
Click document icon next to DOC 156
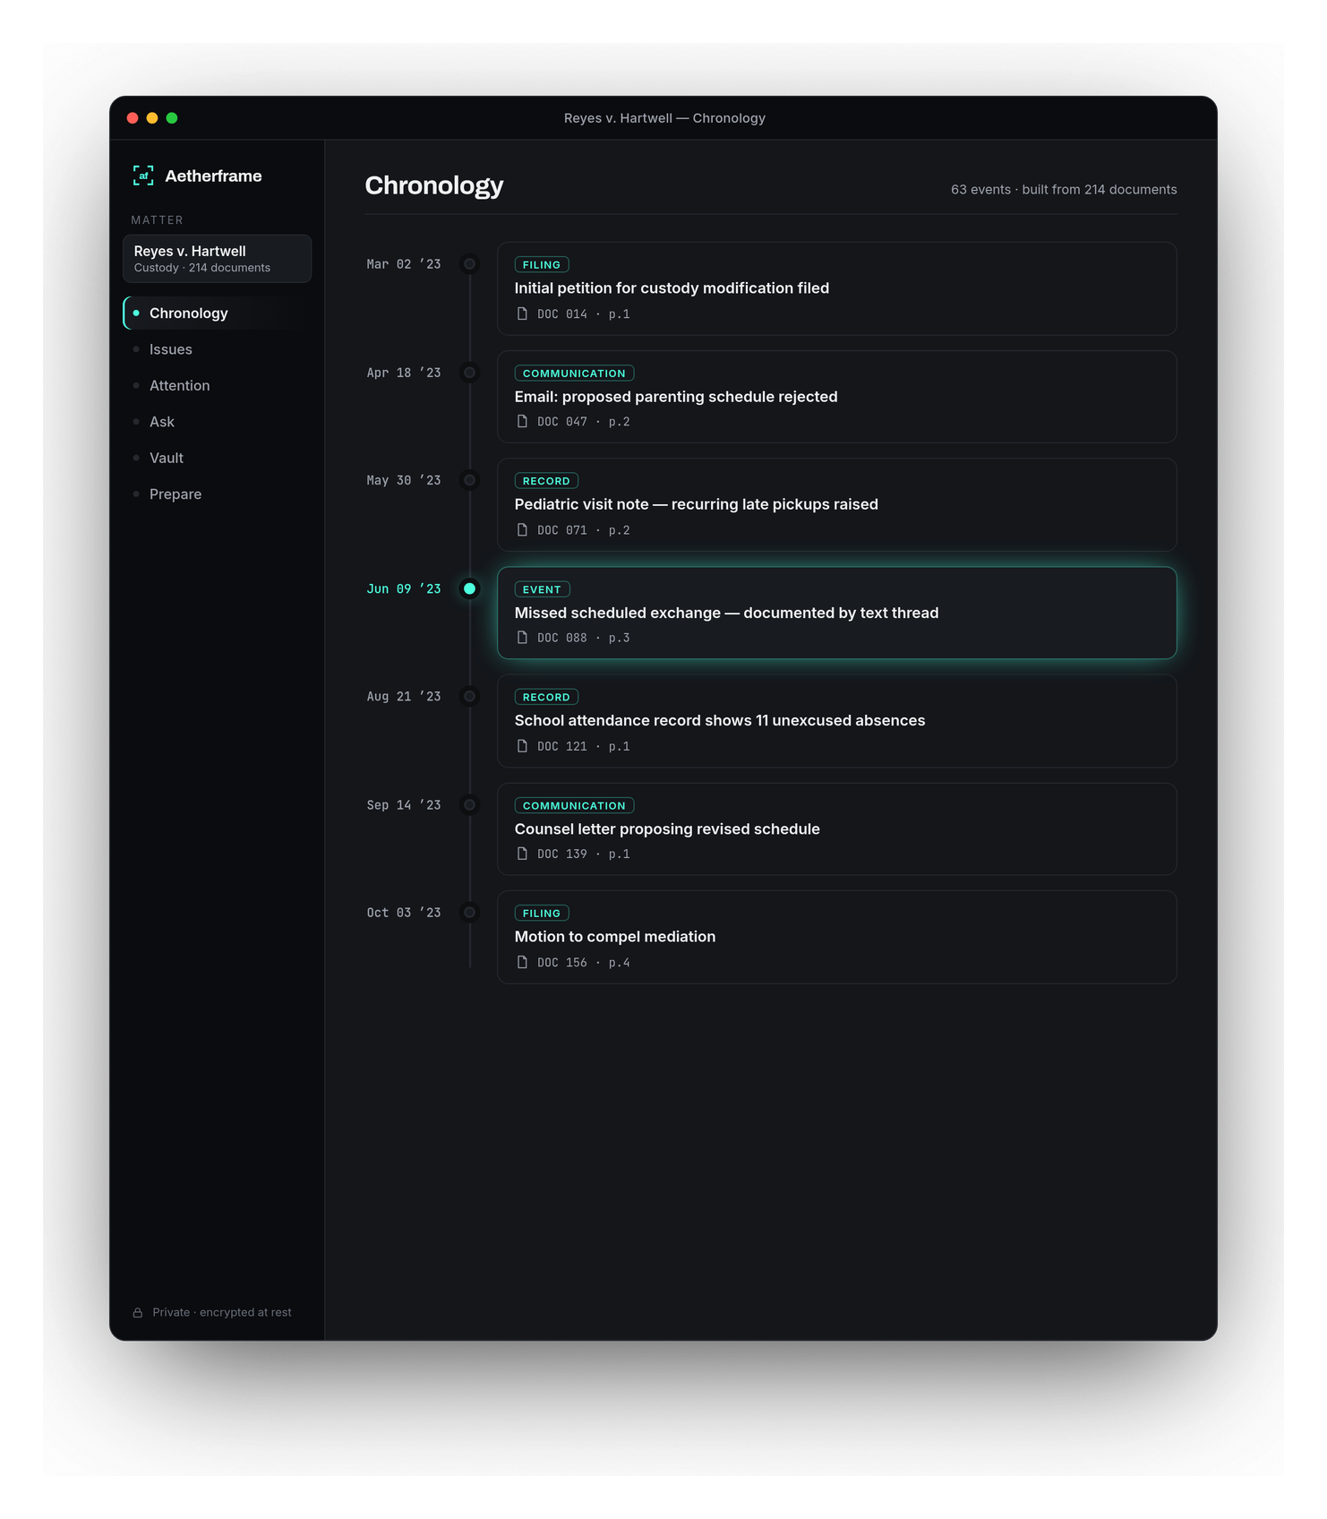pyautogui.click(x=522, y=962)
